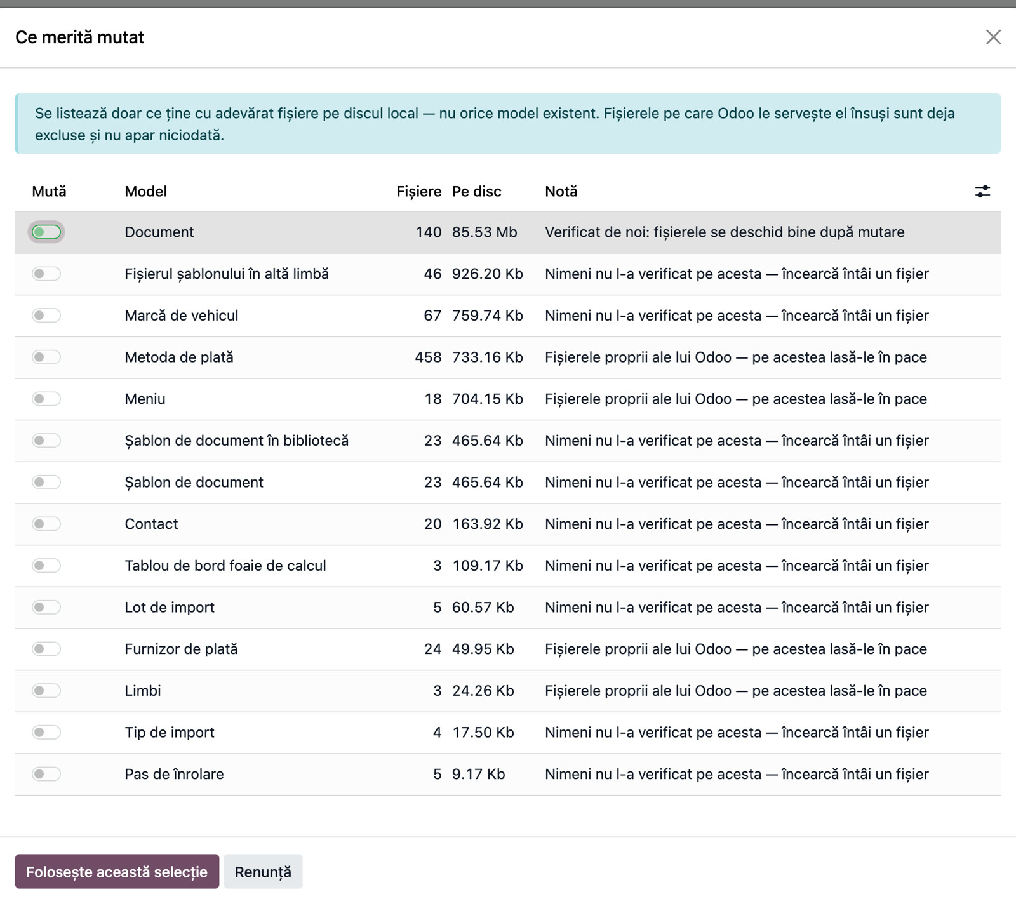Close the 'Ce merită mutat' dialog

click(993, 37)
